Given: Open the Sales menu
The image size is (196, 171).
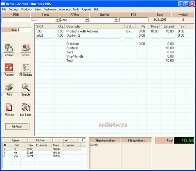Looking at the screenshot, I should (38, 9).
